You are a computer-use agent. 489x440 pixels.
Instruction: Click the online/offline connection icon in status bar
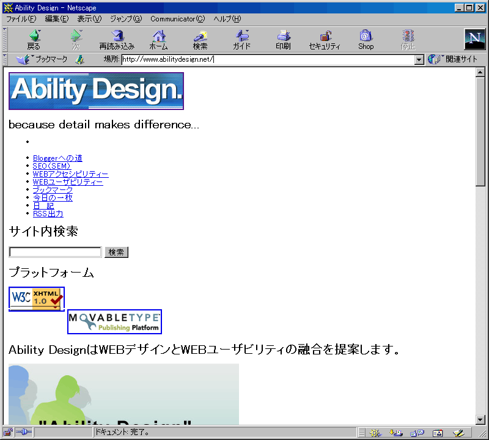[23, 433]
